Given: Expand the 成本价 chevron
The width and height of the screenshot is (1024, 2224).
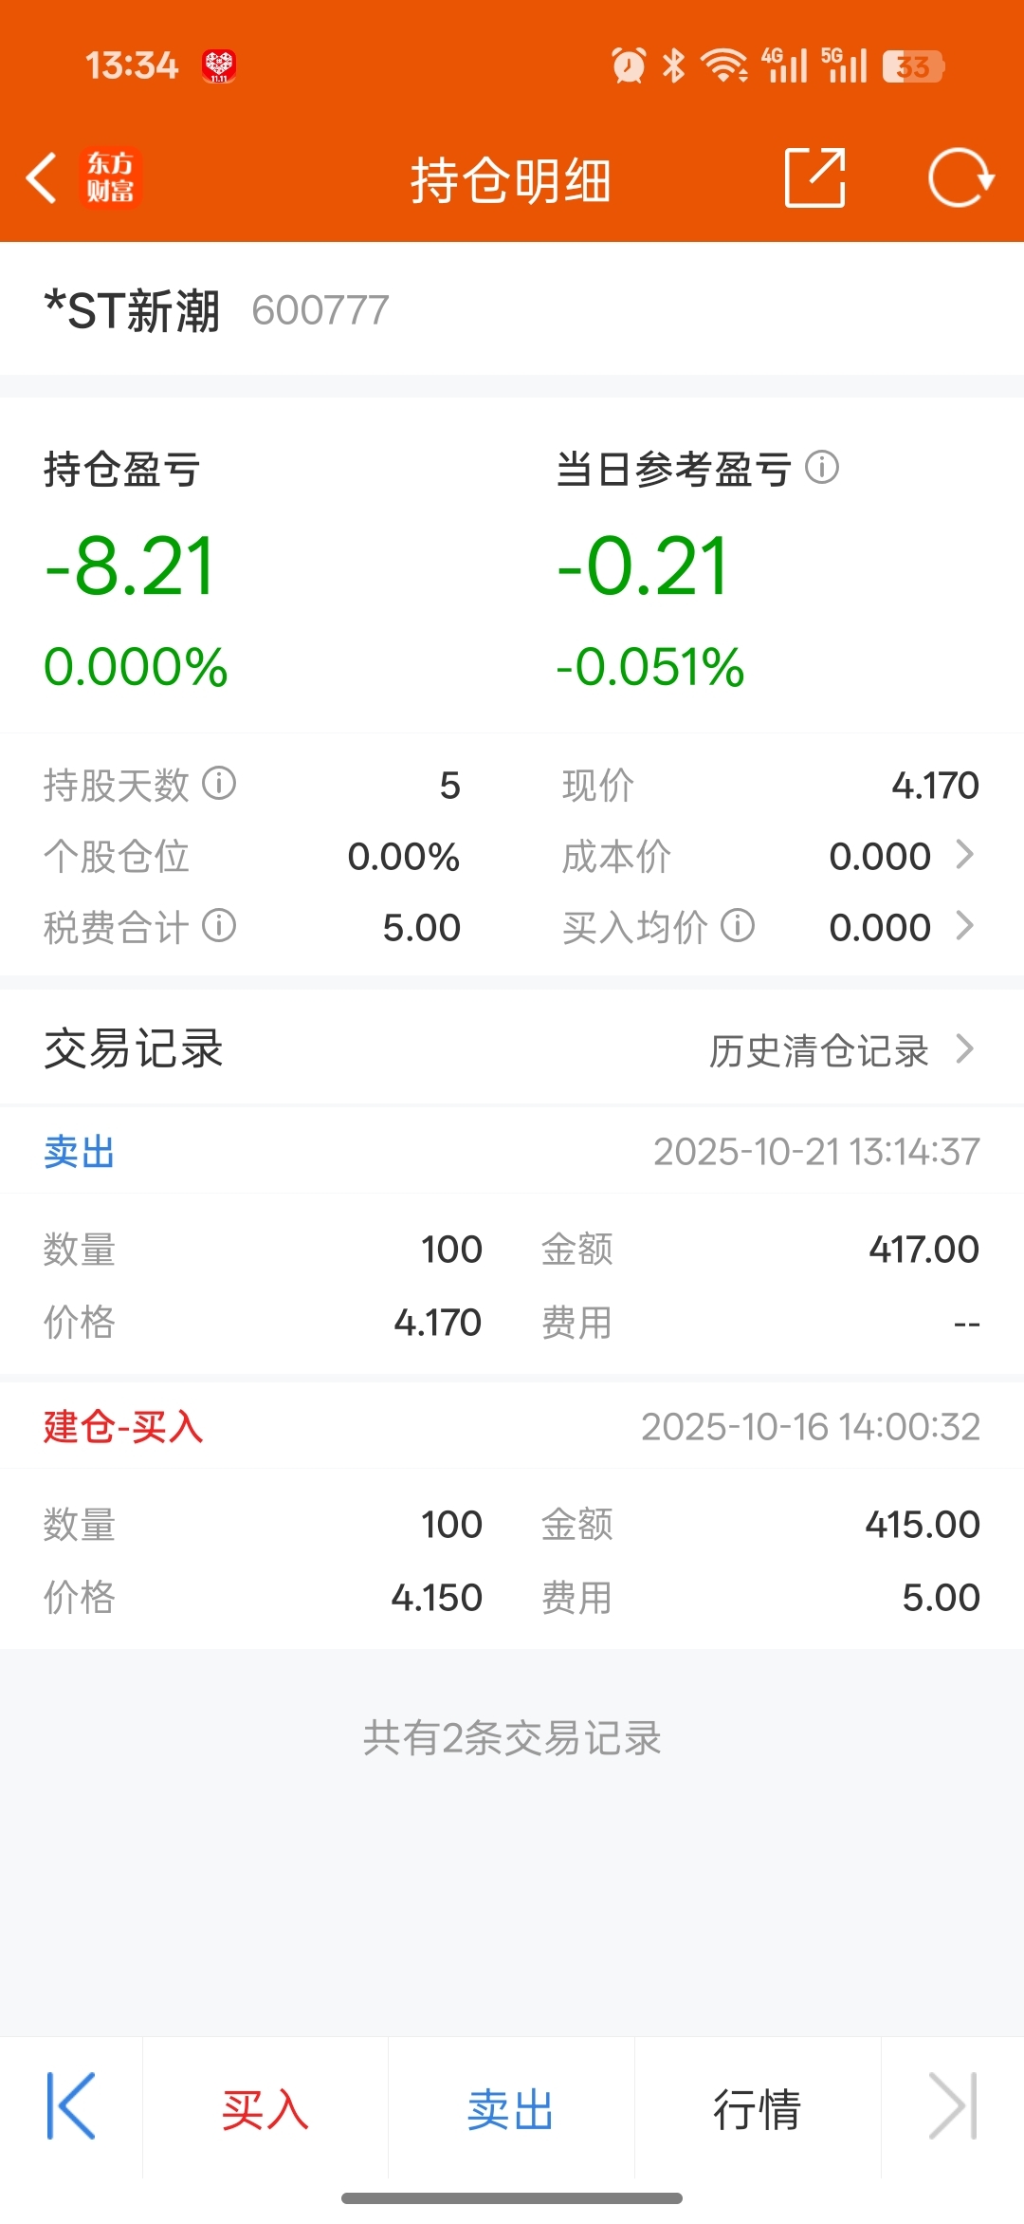Looking at the screenshot, I should pyautogui.click(x=964, y=855).
